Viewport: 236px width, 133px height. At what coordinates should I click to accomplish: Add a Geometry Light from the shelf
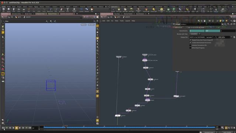pos(138,10)
